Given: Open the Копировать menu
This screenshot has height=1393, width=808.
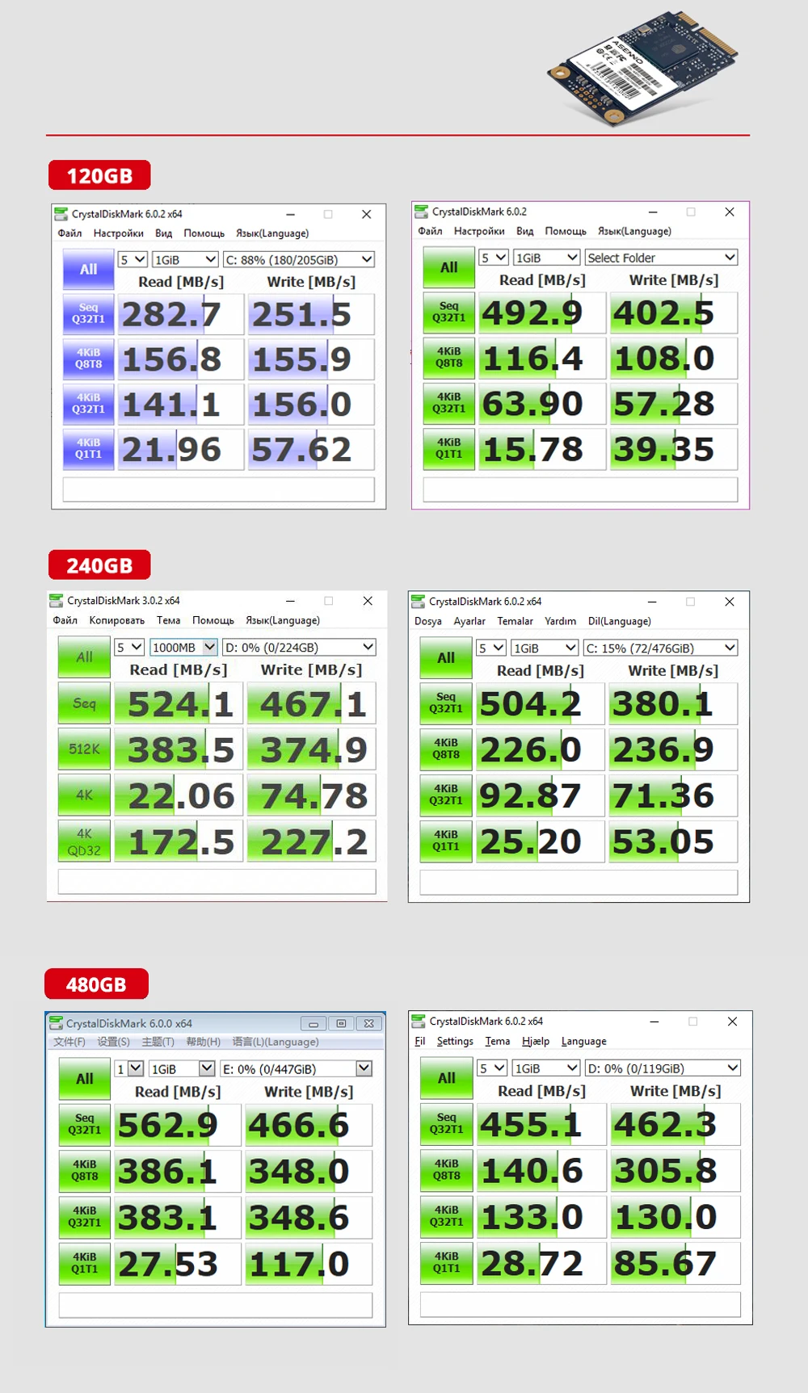Looking at the screenshot, I should (116, 620).
